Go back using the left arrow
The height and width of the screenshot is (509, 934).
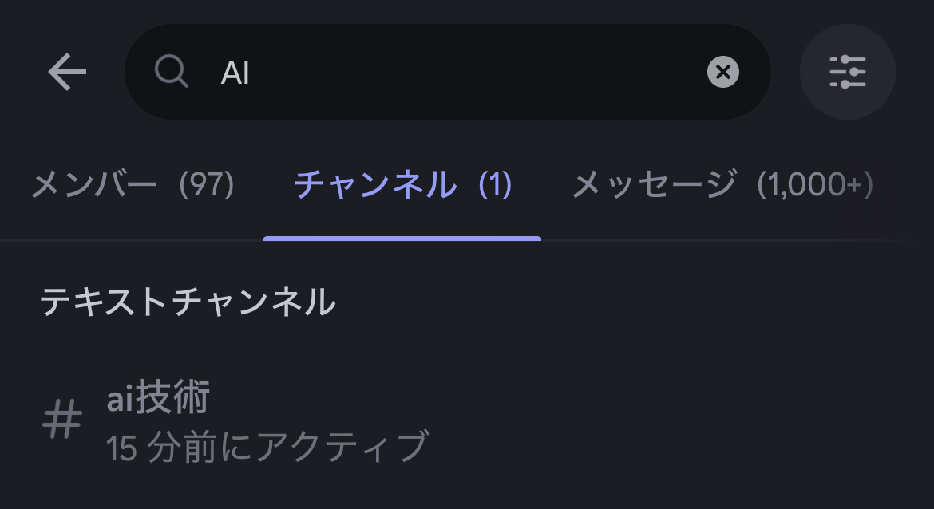[x=67, y=73]
